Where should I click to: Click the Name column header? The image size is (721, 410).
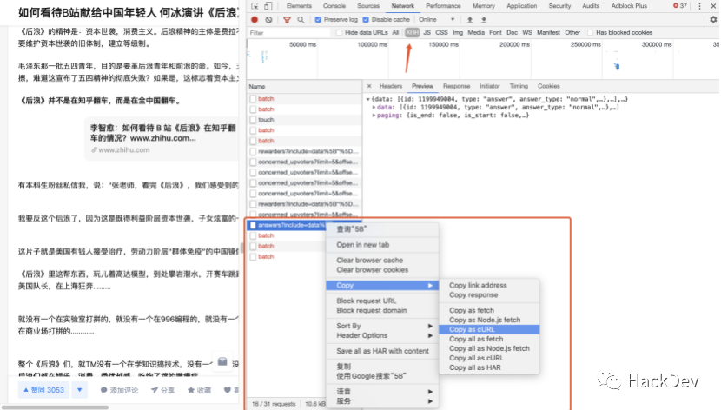coord(304,86)
